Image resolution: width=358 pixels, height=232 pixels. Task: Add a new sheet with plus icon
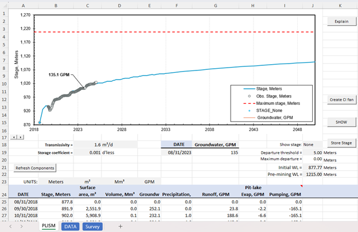point(120,226)
